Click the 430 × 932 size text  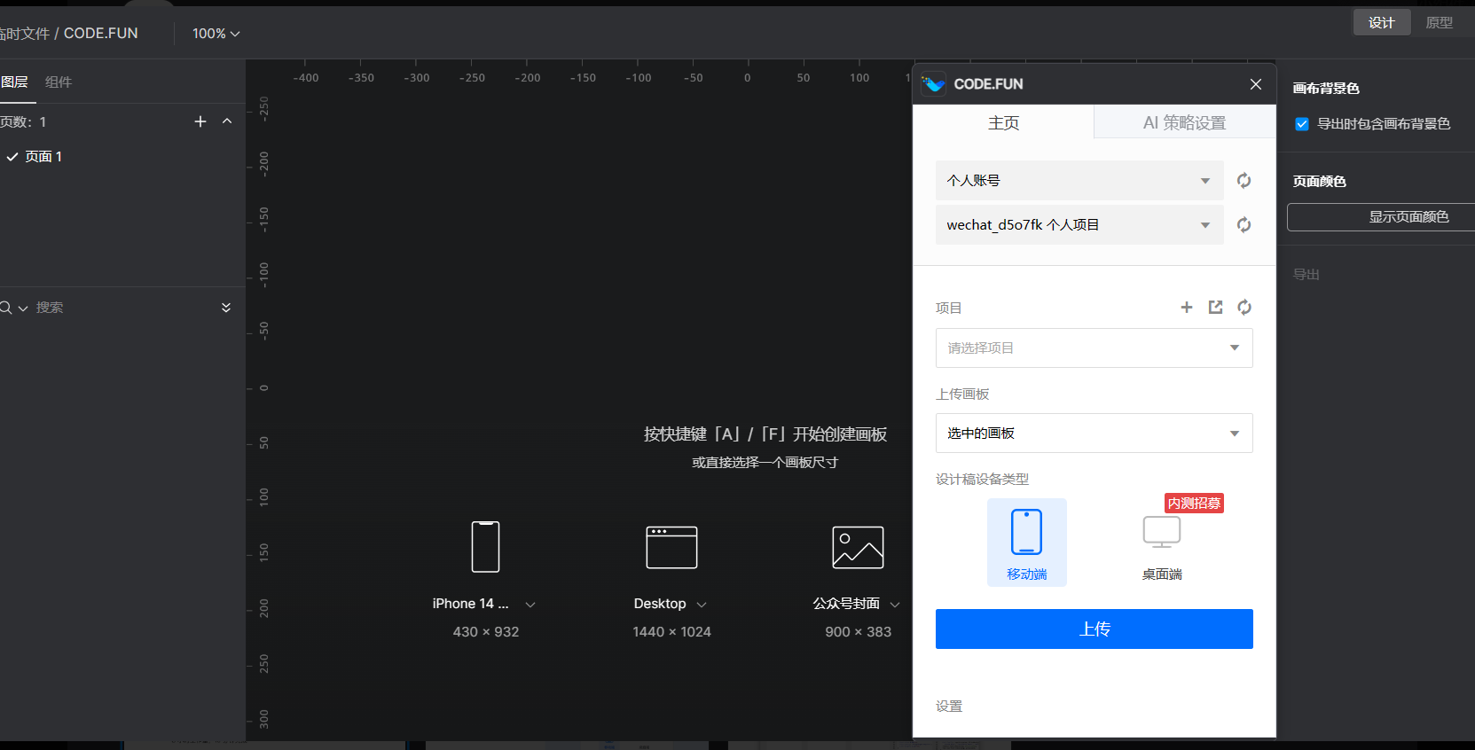[486, 632]
